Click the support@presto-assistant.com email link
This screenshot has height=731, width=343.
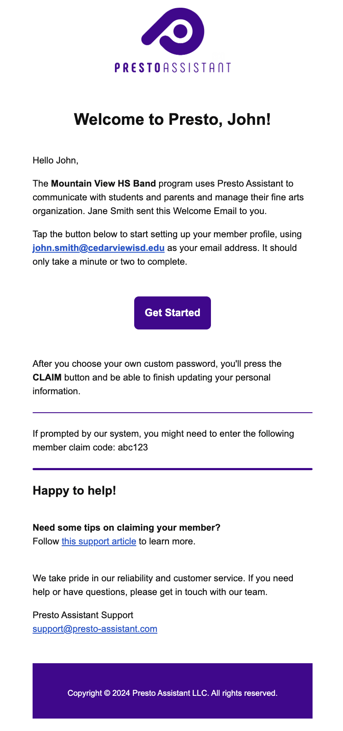[x=95, y=629]
